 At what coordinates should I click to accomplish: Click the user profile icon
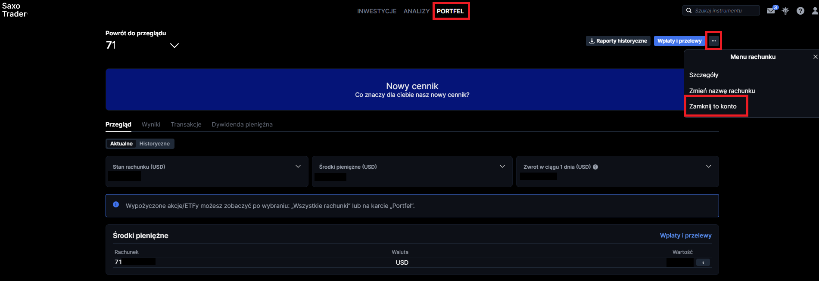815,11
